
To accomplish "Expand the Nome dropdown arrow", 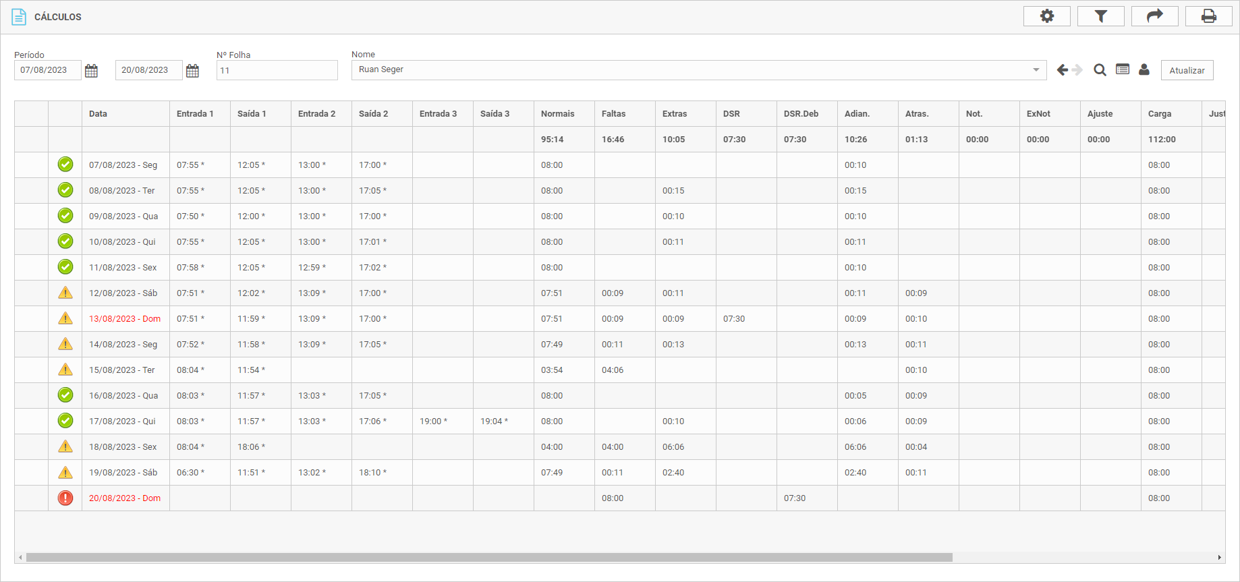I will tap(1036, 70).
